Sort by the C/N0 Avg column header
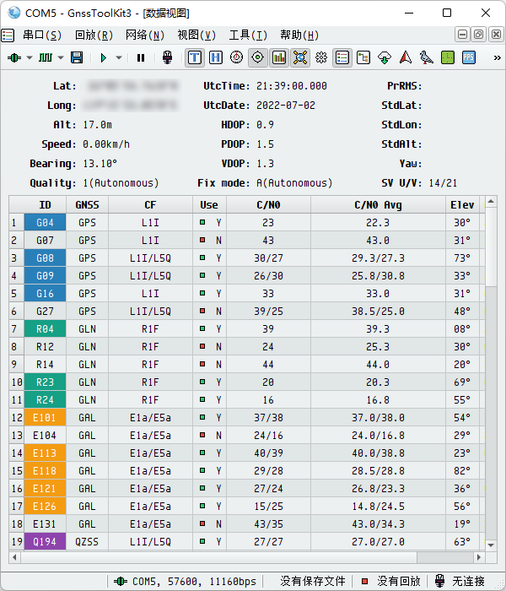 coord(378,204)
